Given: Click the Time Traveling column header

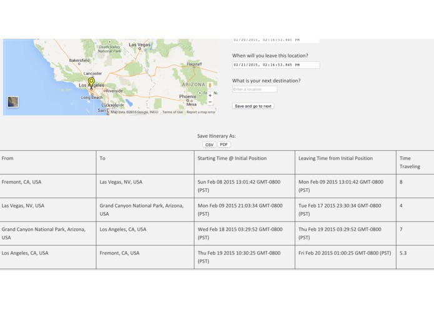Looking at the screenshot, I should coord(410,163).
